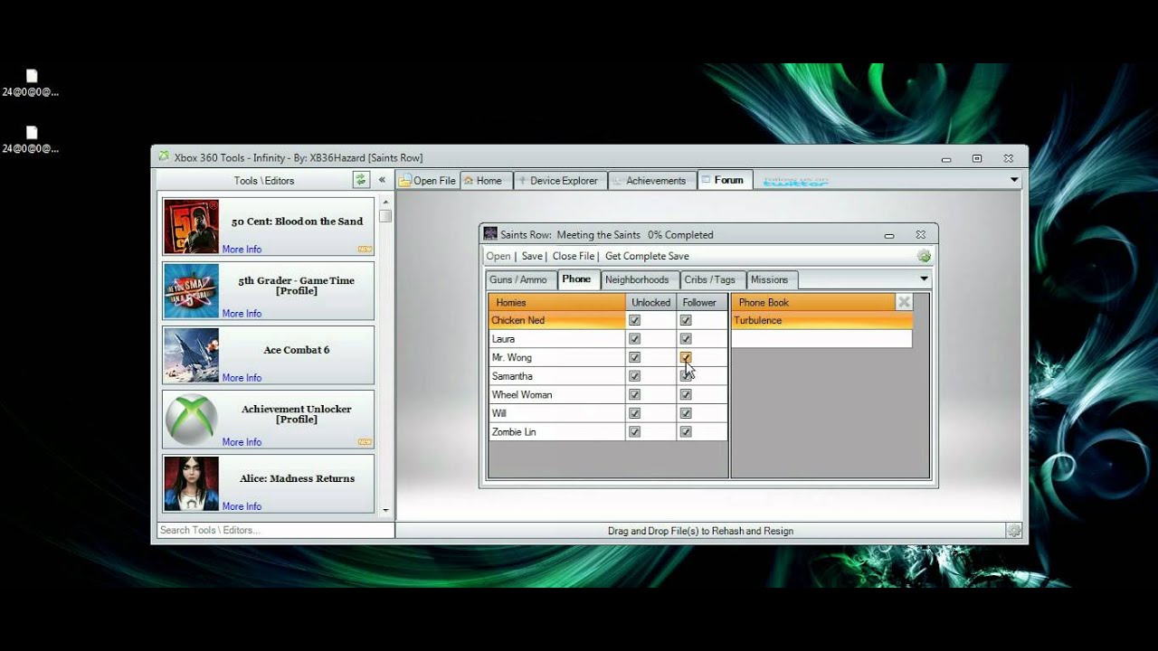Viewport: 1158px width, 651px height.
Task: Open the Missions tab
Action: (x=770, y=280)
